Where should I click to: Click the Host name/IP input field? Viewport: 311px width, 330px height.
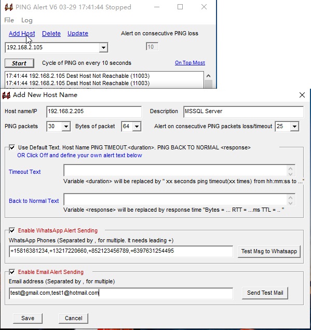[x=94, y=112]
